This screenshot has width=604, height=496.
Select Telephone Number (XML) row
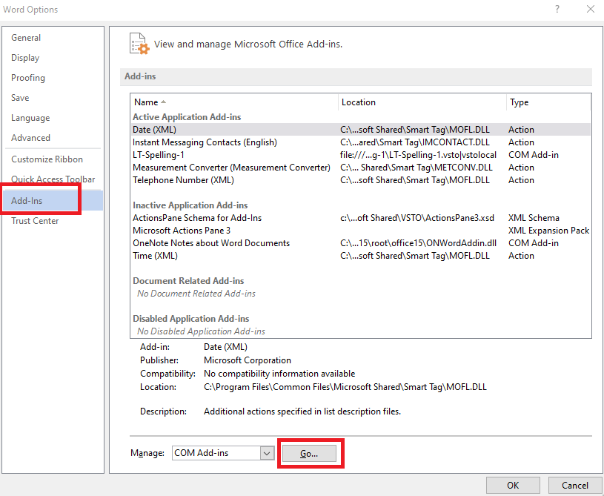click(361, 180)
